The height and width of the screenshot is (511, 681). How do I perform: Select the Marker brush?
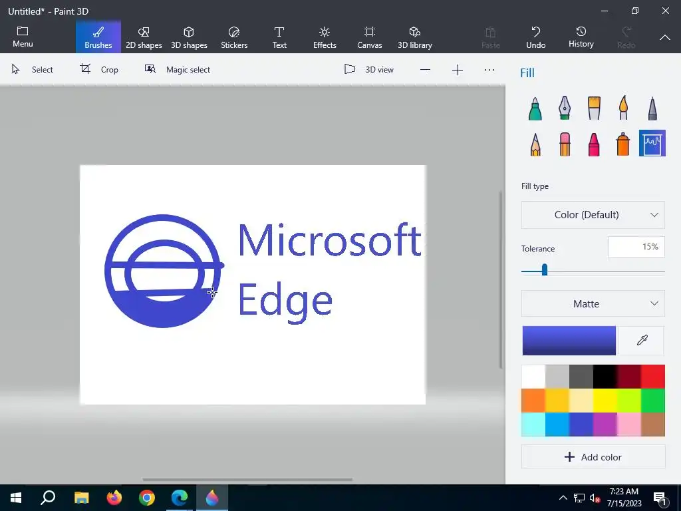(x=535, y=108)
